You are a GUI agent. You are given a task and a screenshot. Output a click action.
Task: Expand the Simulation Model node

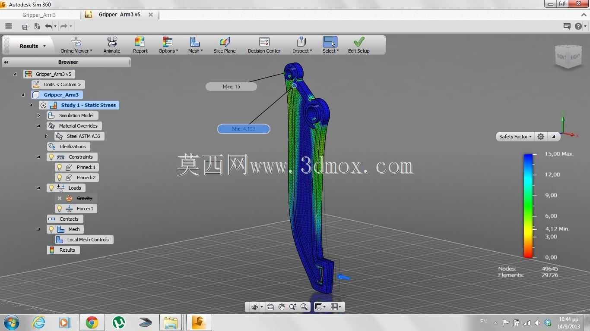[x=38, y=116]
